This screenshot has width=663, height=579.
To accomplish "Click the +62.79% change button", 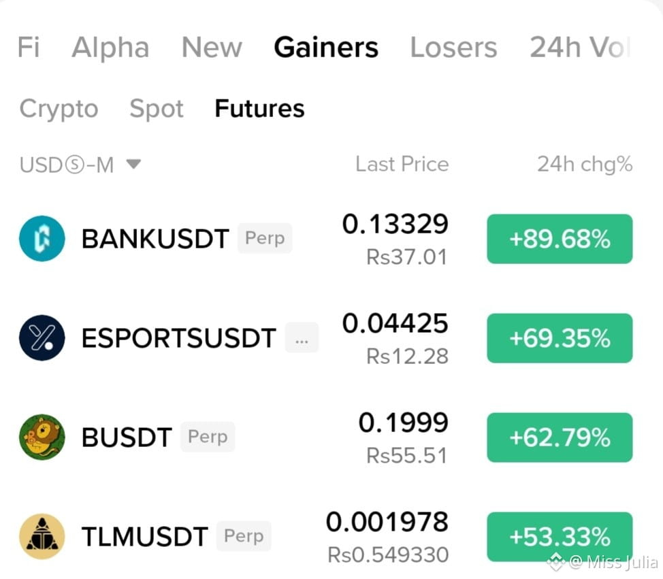I will pos(560,437).
